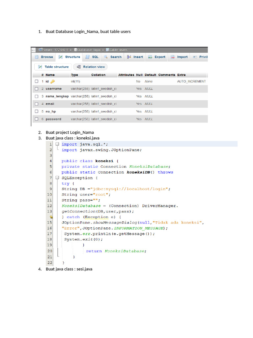Viewport: 253px width, 338px height.
Task: Click line number 20 in code gutter
Action: (x=50, y=251)
